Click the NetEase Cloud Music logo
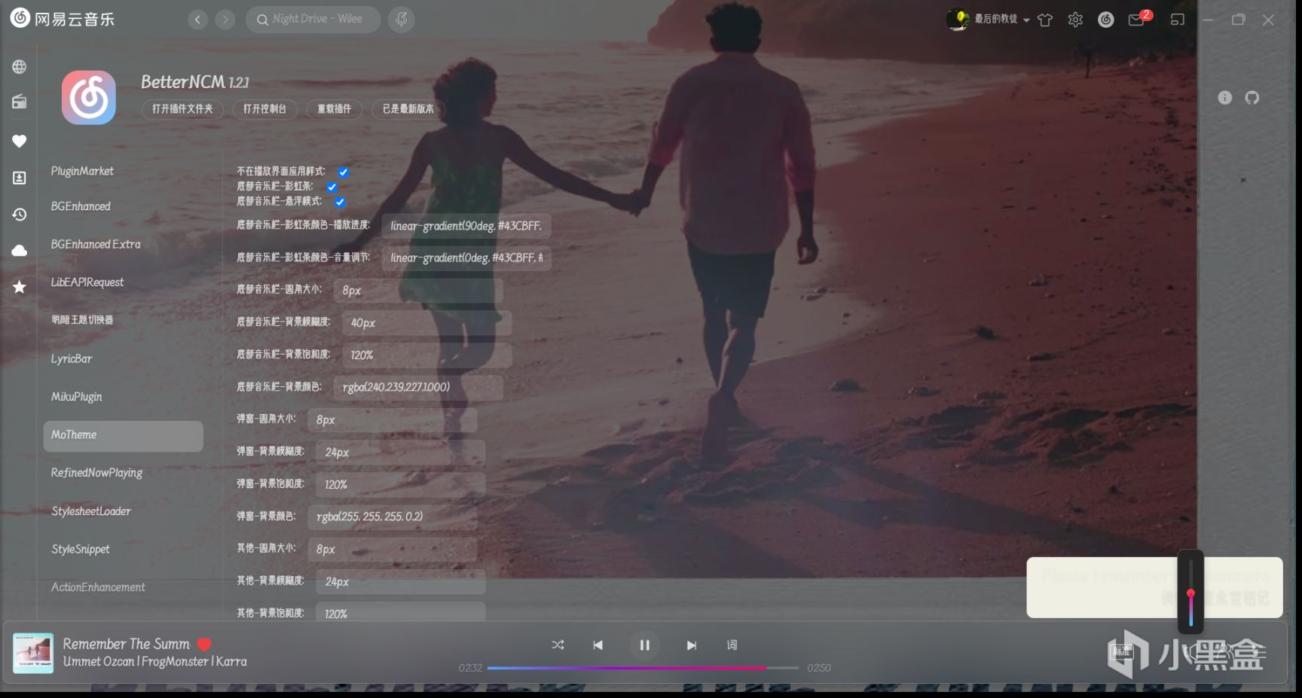Image resolution: width=1302 pixels, height=698 pixels. (63, 19)
